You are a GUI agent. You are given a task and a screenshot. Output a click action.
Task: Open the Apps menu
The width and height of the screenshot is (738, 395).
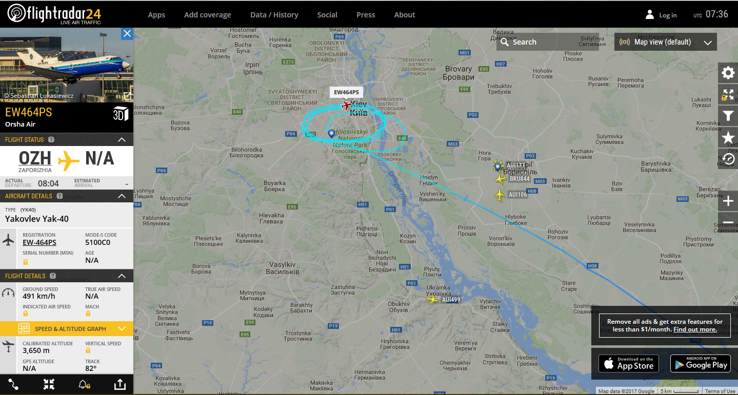(x=156, y=15)
